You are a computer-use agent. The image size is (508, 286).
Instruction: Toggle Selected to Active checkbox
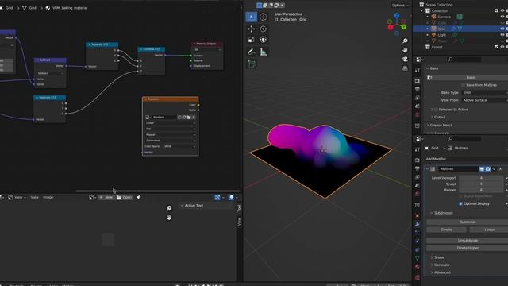pos(436,110)
